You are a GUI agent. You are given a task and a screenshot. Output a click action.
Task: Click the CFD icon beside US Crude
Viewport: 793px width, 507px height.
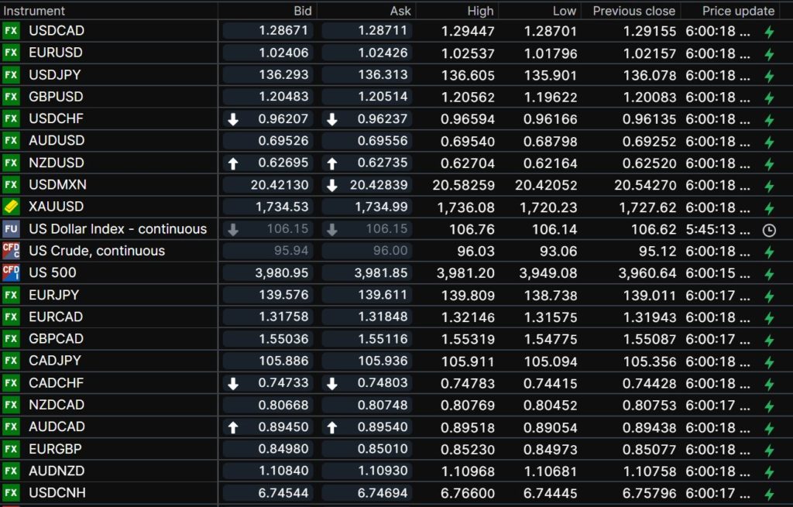tap(11, 251)
